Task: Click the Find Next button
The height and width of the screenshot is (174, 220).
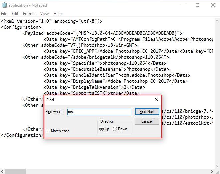Action: [x=147, y=112]
